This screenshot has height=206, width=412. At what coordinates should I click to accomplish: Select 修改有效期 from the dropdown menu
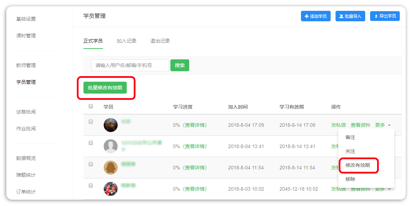coord(358,165)
